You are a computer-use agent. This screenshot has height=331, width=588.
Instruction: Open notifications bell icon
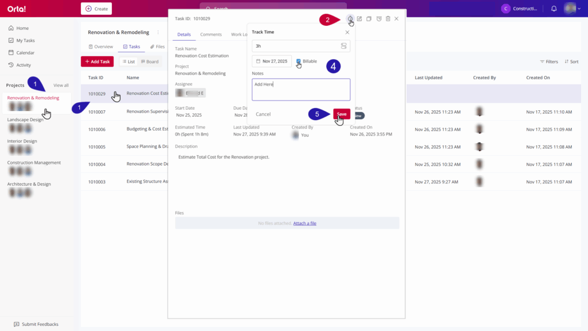tap(554, 9)
